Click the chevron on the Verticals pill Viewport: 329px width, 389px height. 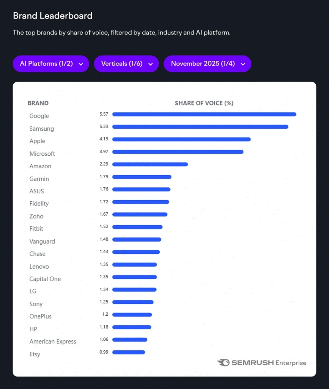pyautogui.click(x=151, y=64)
